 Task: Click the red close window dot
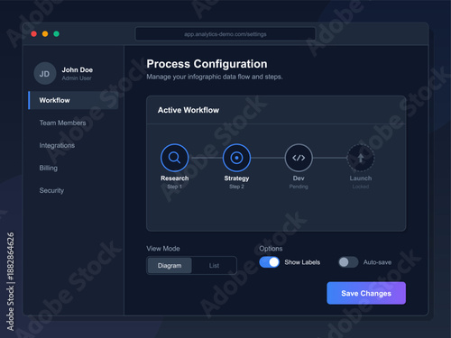pos(34,34)
